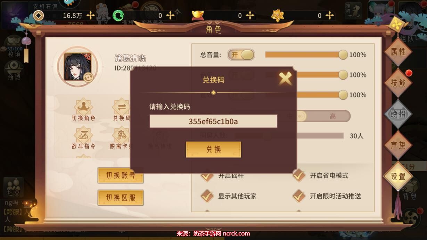The image size is (427, 240).
Task: Uncheck 显示其他玩家 checkbox
Action: [207, 196]
